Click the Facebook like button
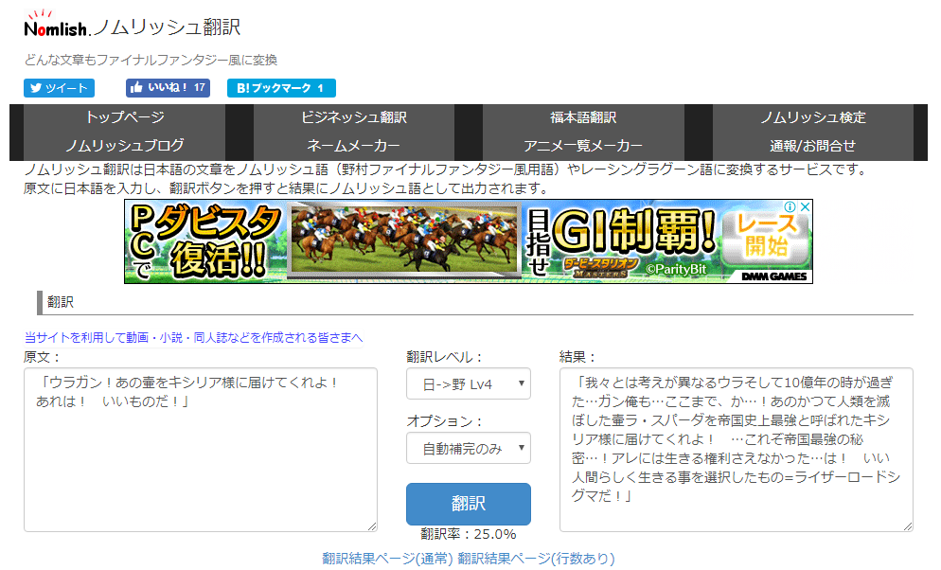 tap(167, 88)
